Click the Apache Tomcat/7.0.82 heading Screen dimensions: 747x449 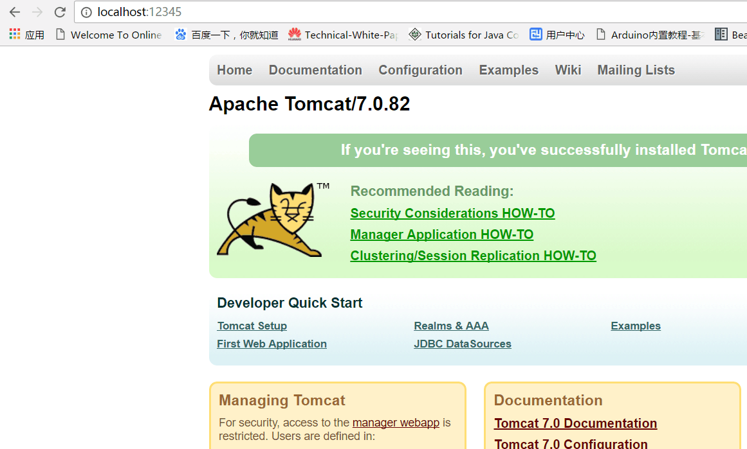[309, 103]
